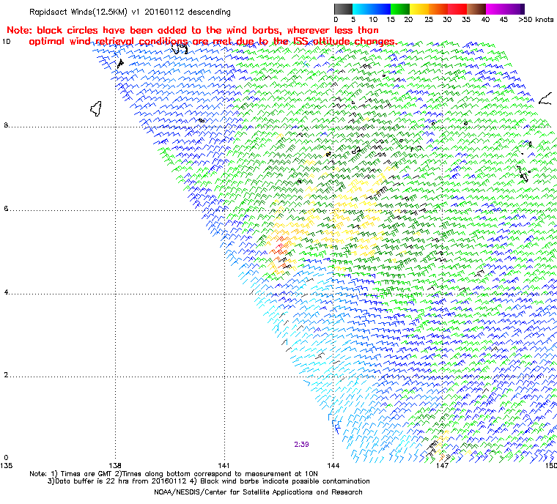Click the cyan-to-blue 5-15 knot legend gradient
Viewport: 557px width, 504px height.
(372, 9)
